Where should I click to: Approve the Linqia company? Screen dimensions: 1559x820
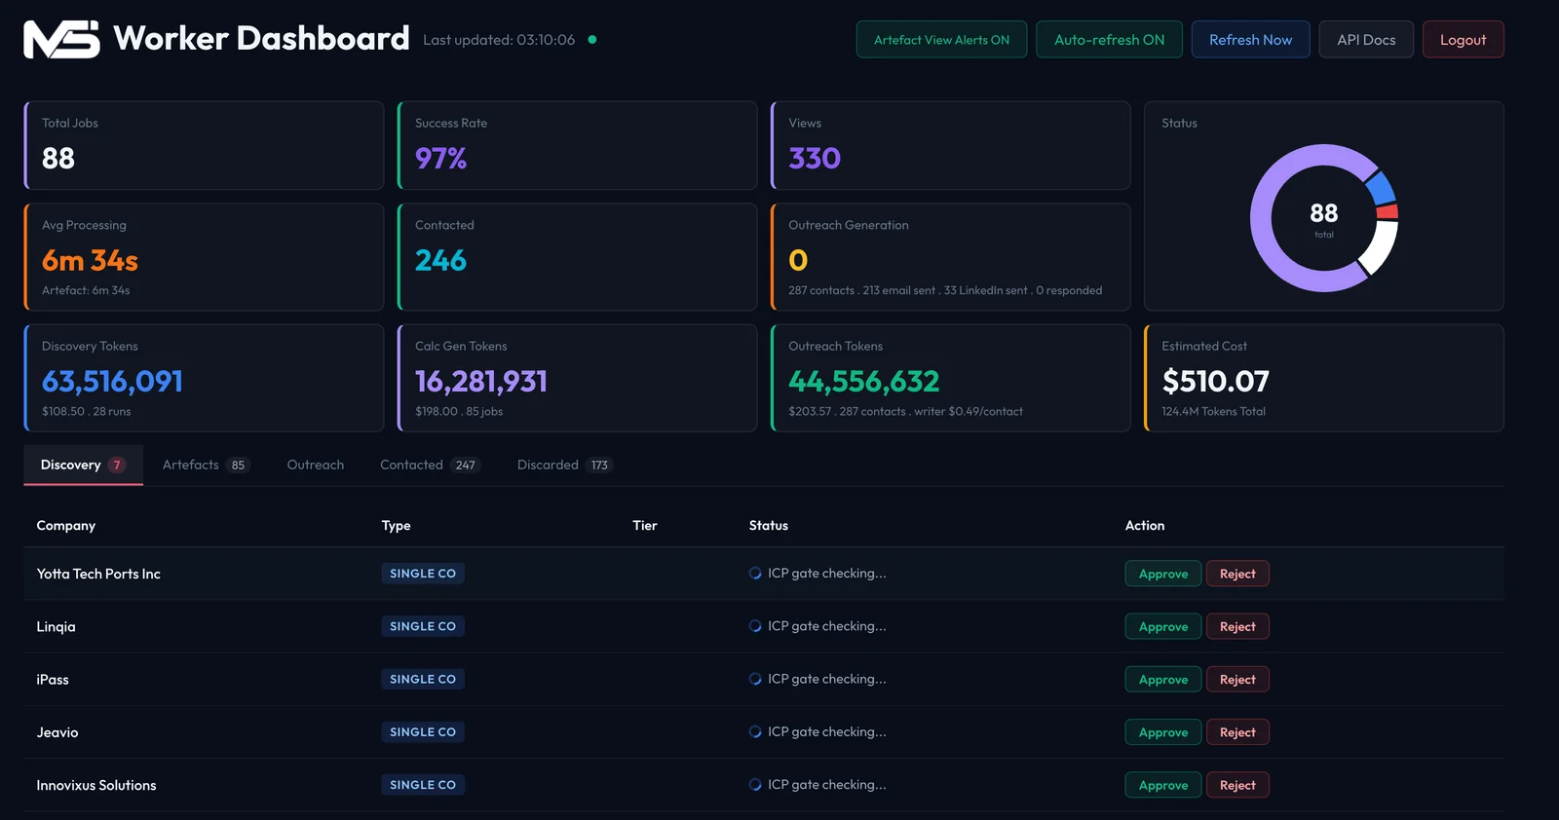pyautogui.click(x=1163, y=626)
